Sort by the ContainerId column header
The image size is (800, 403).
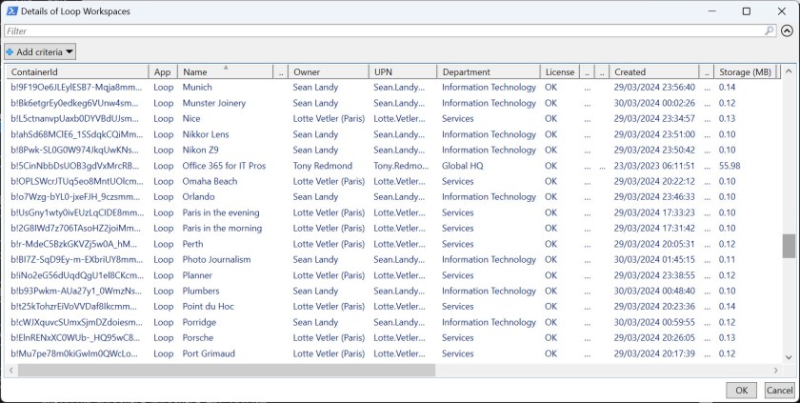(x=76, y=71)
